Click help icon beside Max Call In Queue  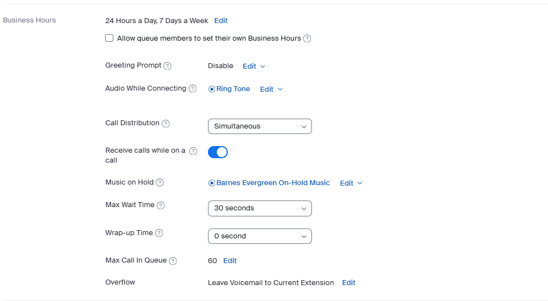[x=173, y=261]
